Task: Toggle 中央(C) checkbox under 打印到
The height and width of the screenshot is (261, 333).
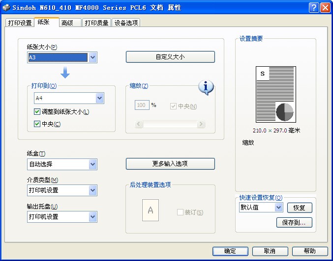Action: pyautogui.click(x=37, y=124)
